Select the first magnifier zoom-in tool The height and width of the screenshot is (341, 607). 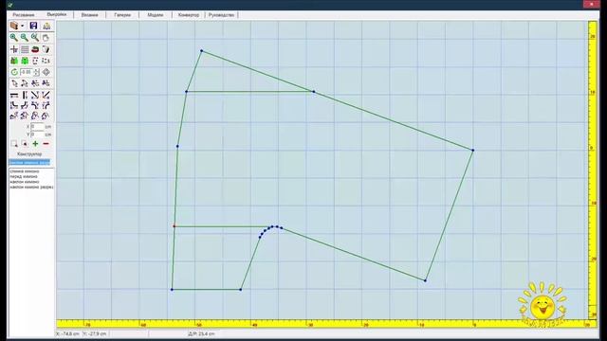14,38
